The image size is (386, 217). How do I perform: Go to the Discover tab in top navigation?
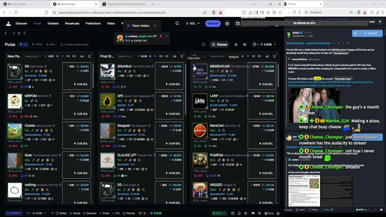[21, 24]
